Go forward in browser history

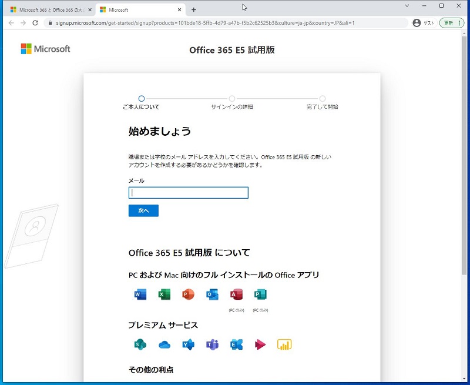(x=23, y=23)
